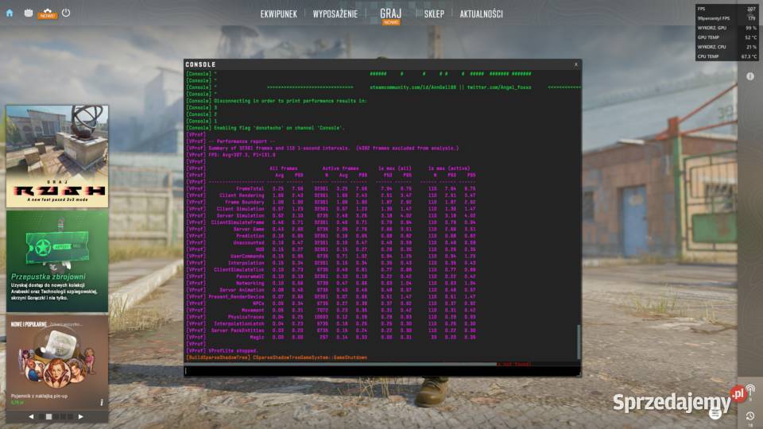Select first carousel page indicator
The height and width of the screenshot is (429, 763).
click(41, 417)
